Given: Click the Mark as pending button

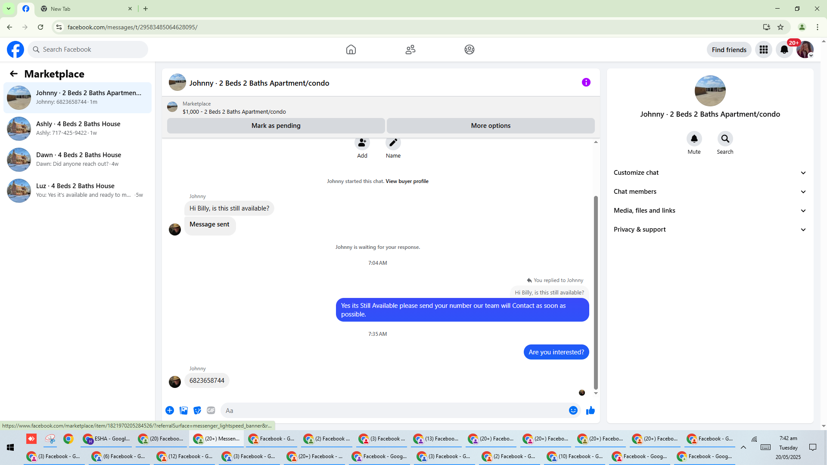Looking at the screenshot, I should click(276, 126).
